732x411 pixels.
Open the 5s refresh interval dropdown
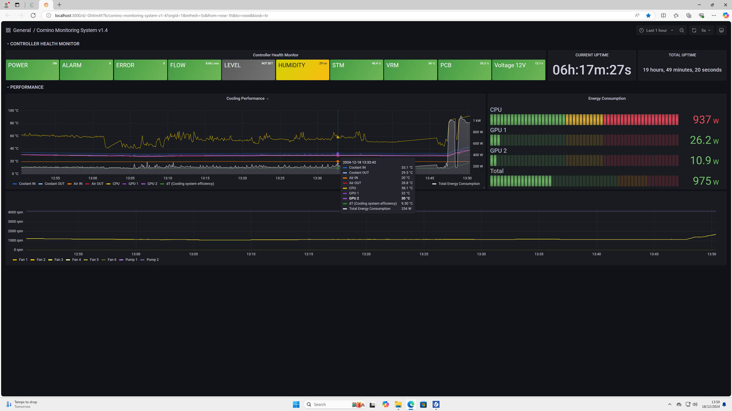(x=706, y=30)
